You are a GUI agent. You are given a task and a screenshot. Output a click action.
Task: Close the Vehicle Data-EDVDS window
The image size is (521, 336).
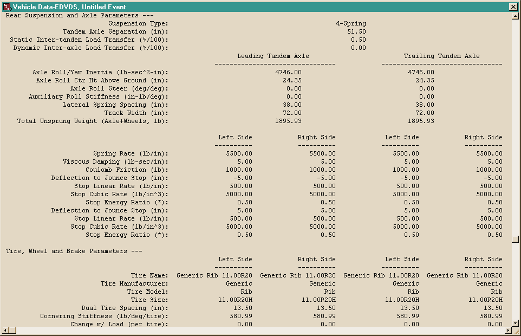pyautogui.click(x=513, y=7)
